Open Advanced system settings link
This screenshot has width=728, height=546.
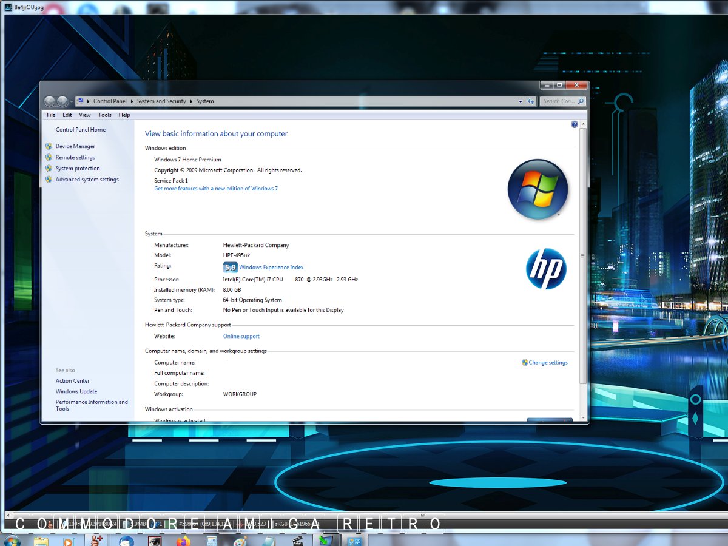click(87, 180)
